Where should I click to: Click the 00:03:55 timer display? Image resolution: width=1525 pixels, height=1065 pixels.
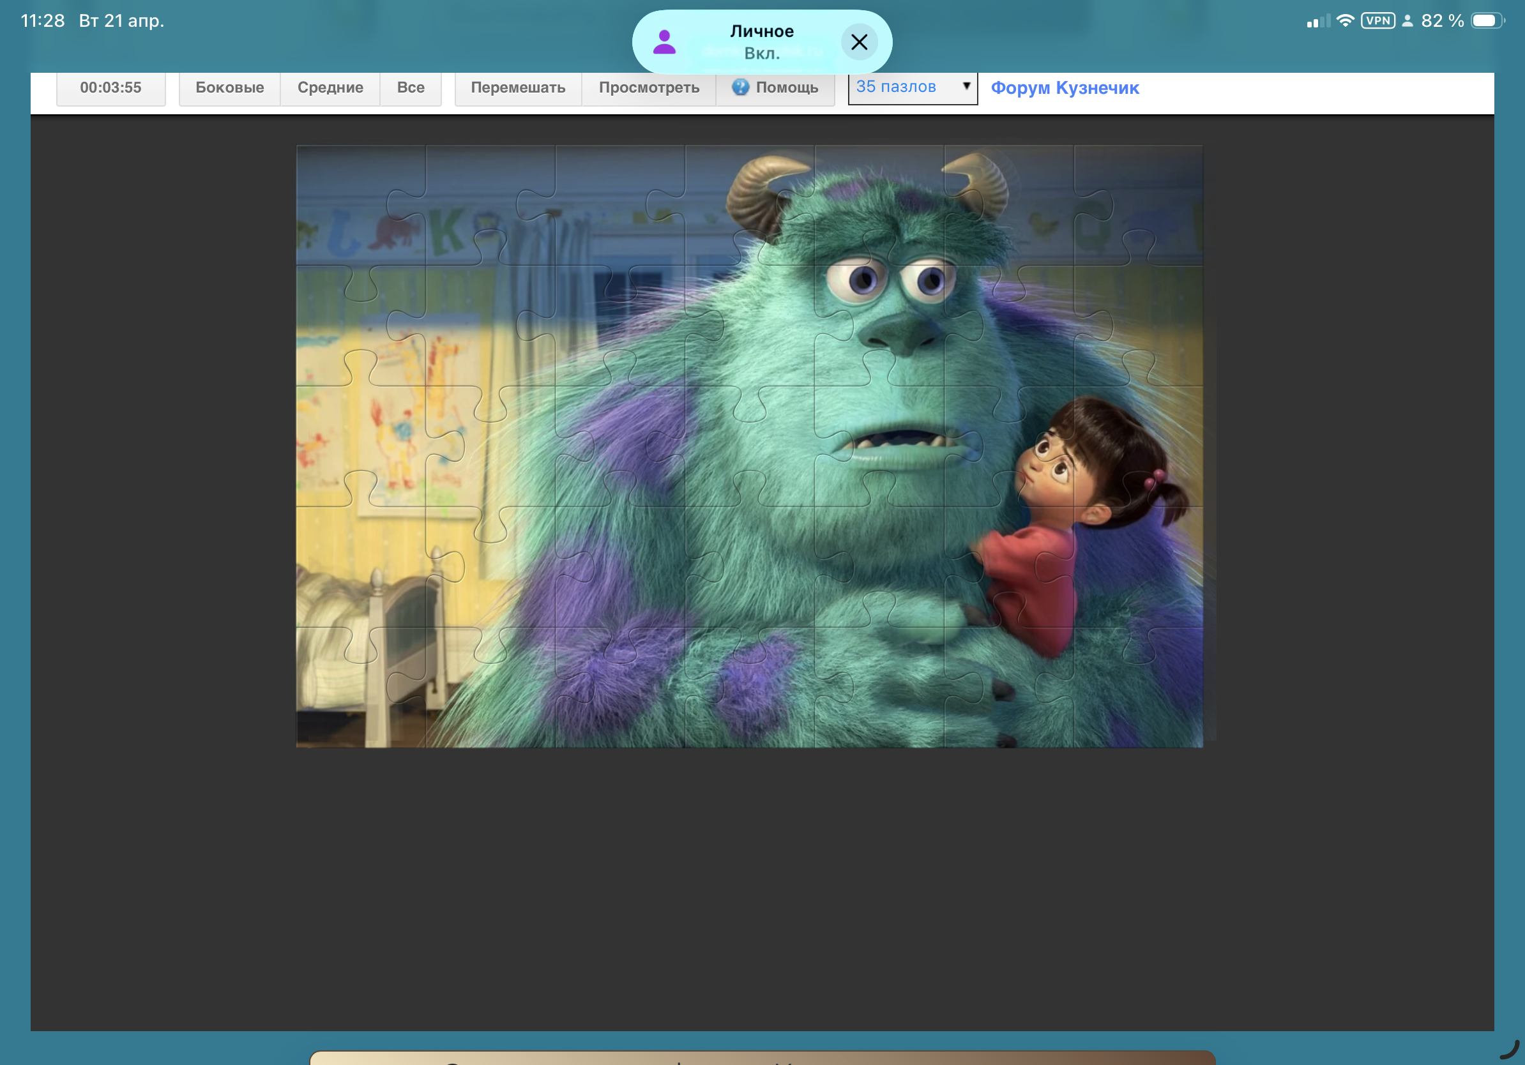tap(111, 87)
